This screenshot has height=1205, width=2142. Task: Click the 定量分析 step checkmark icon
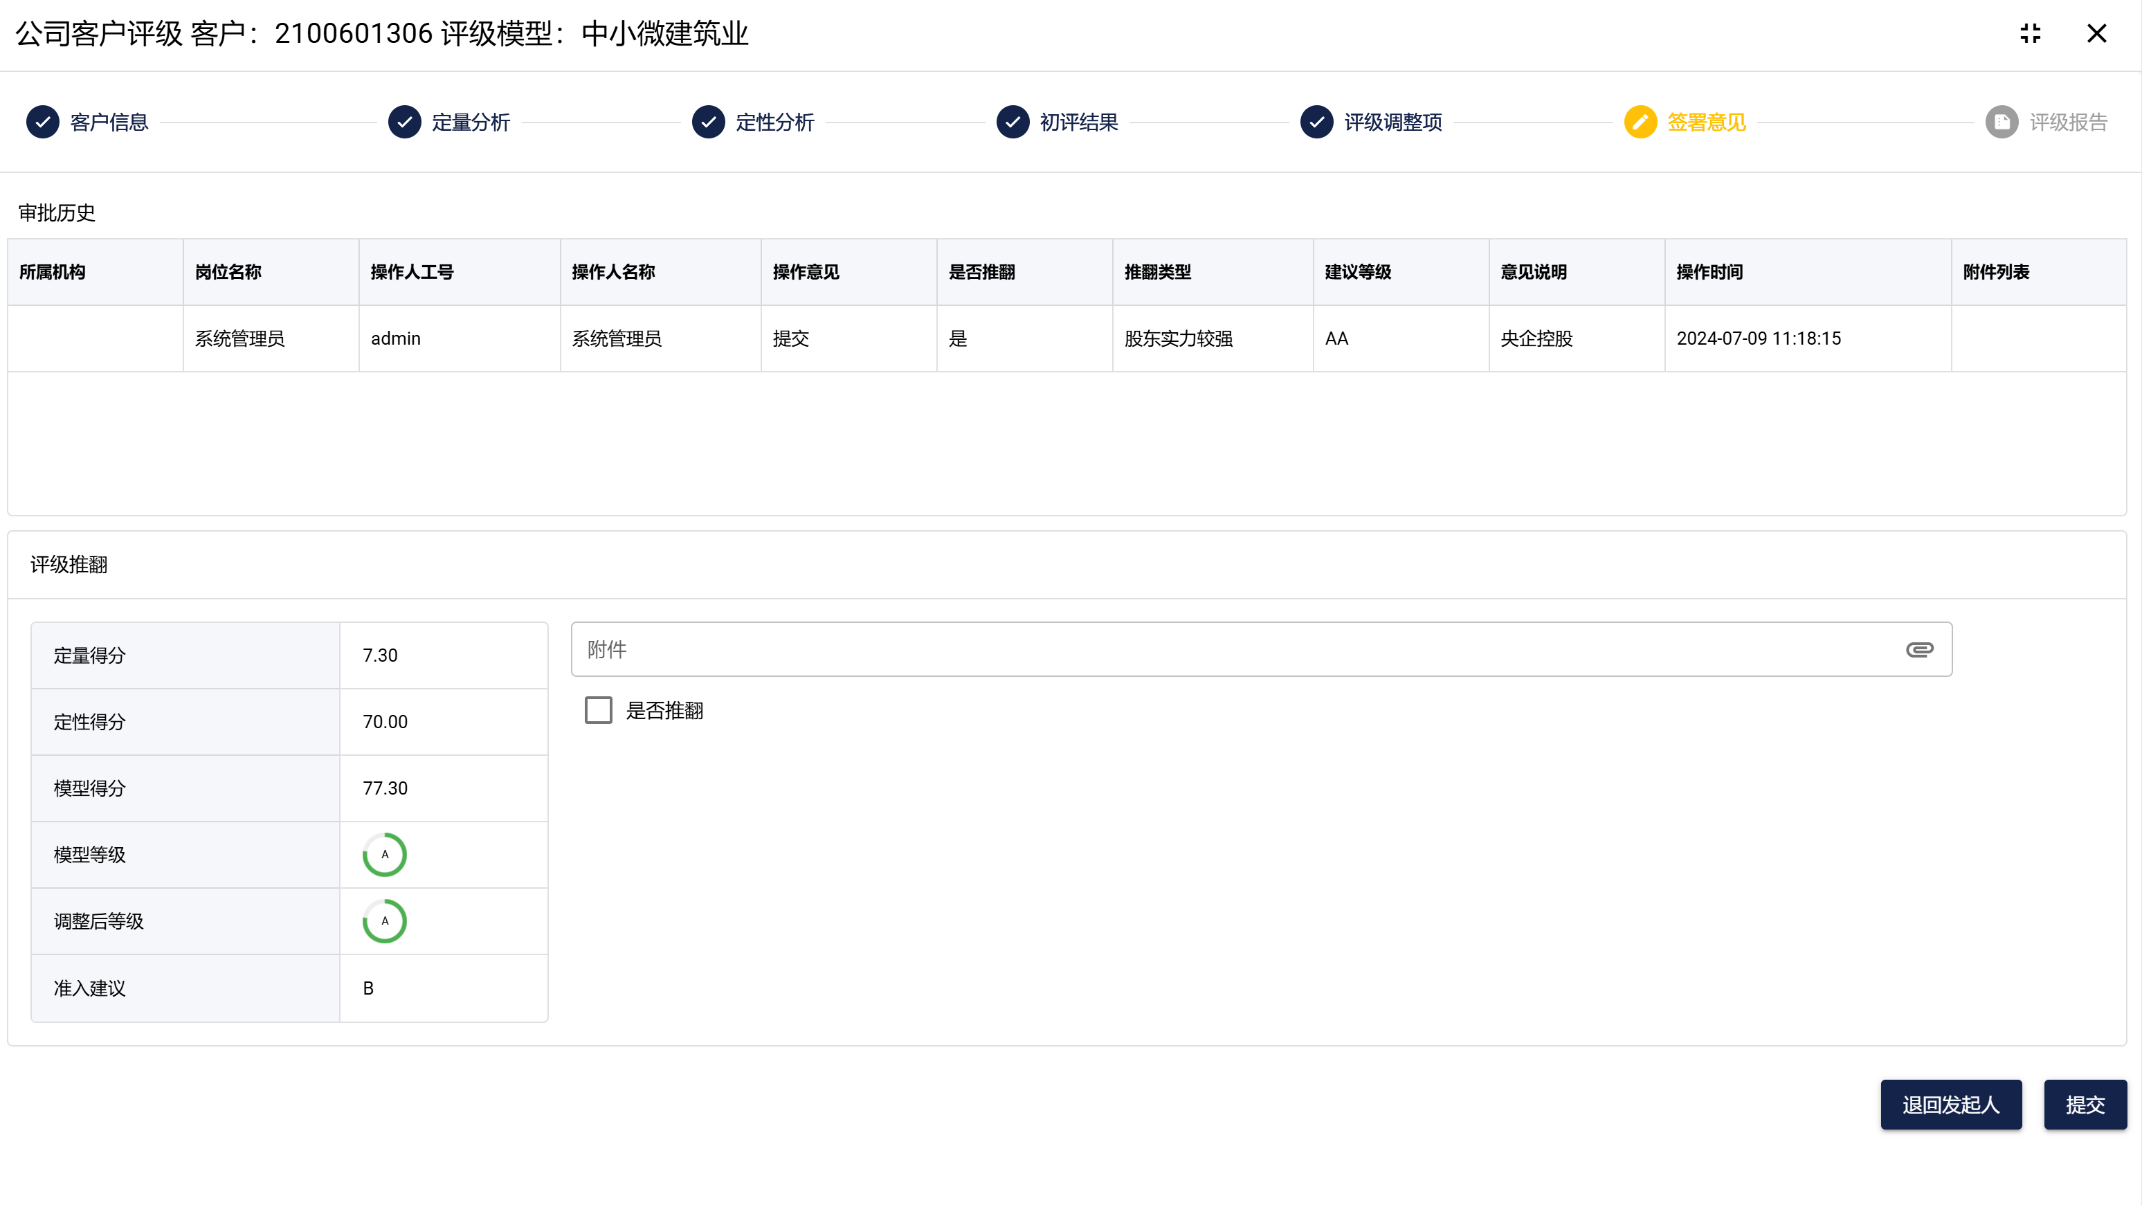pos(404,123)
